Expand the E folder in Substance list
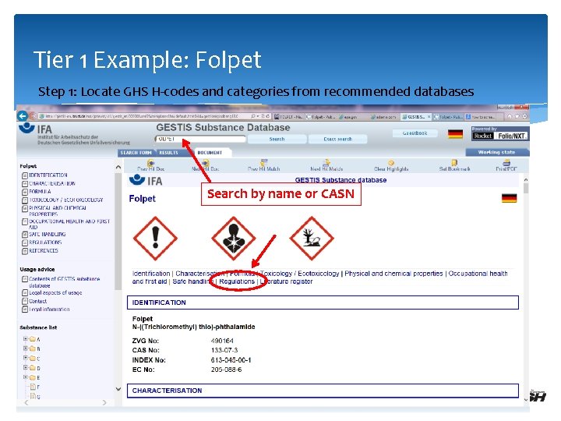Image resolution: width=561 pixels, height=421 pixels. 26,377
